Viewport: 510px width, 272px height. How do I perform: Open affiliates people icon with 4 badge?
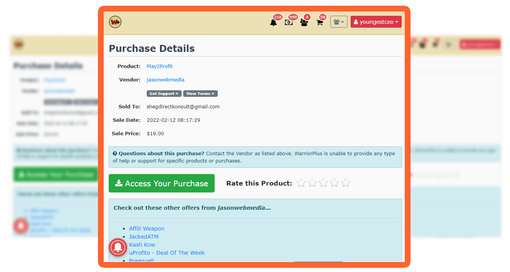coord(304,22)
